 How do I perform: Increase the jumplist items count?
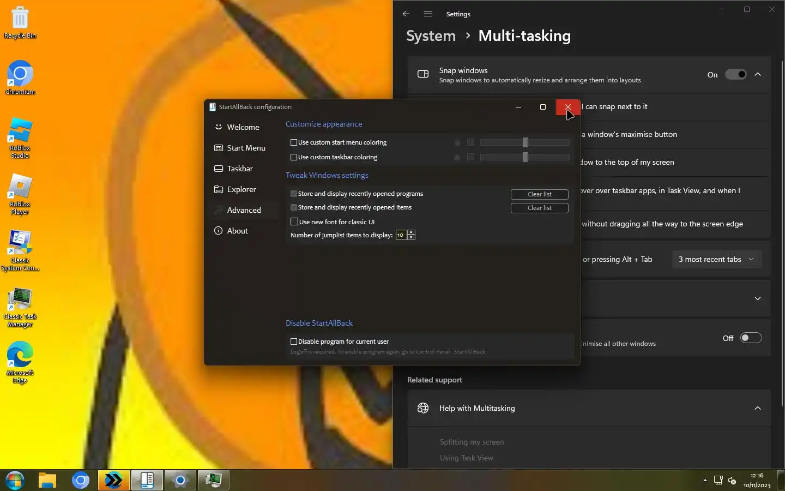coord(412,232)
